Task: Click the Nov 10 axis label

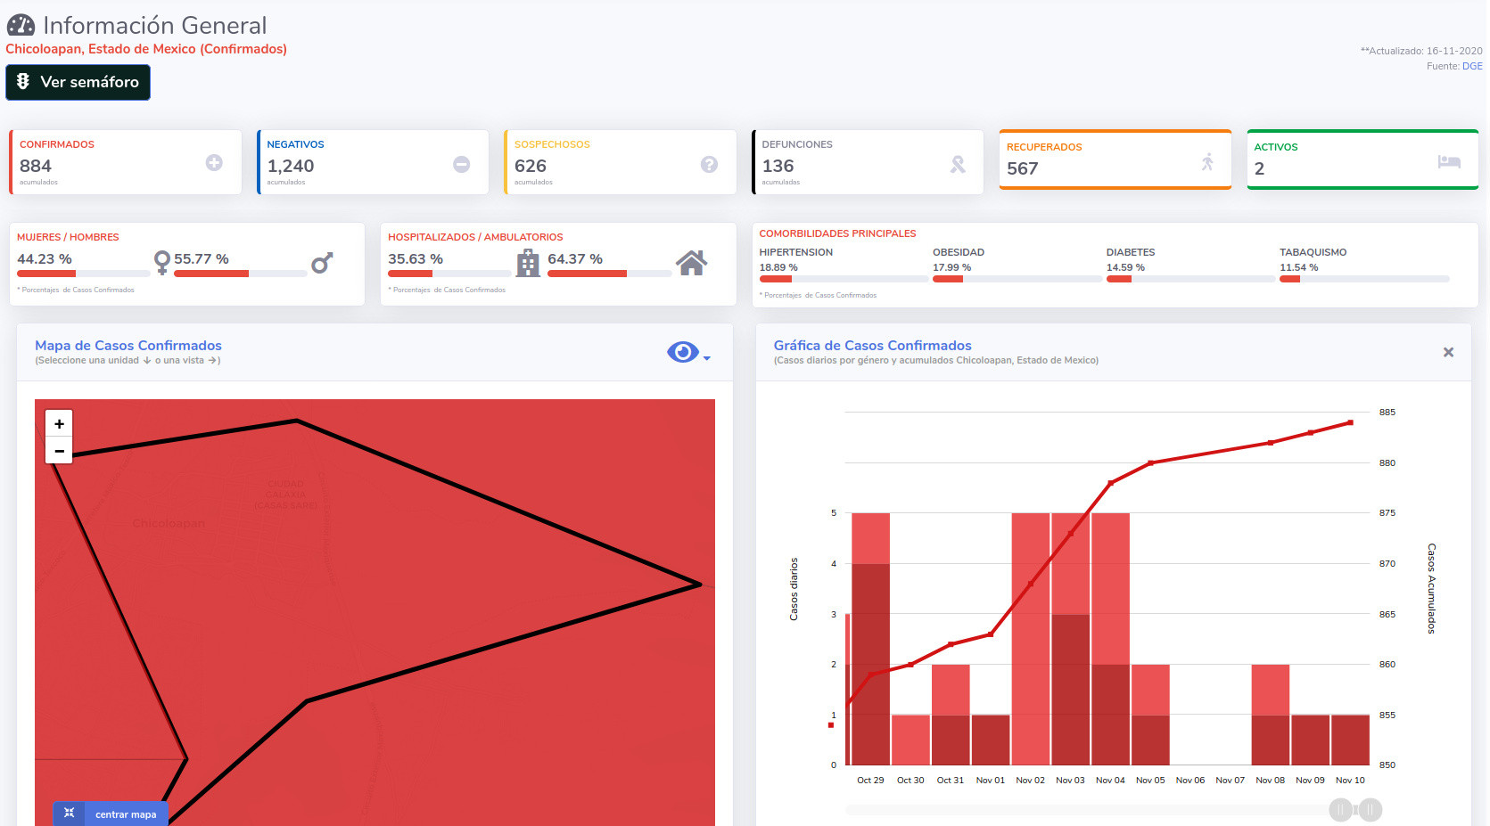Action: coord(1350,780)
